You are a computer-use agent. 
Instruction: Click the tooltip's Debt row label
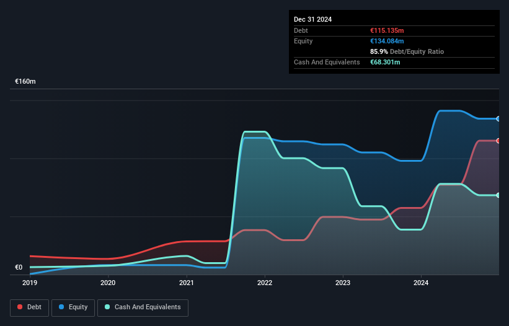point(301,30)
